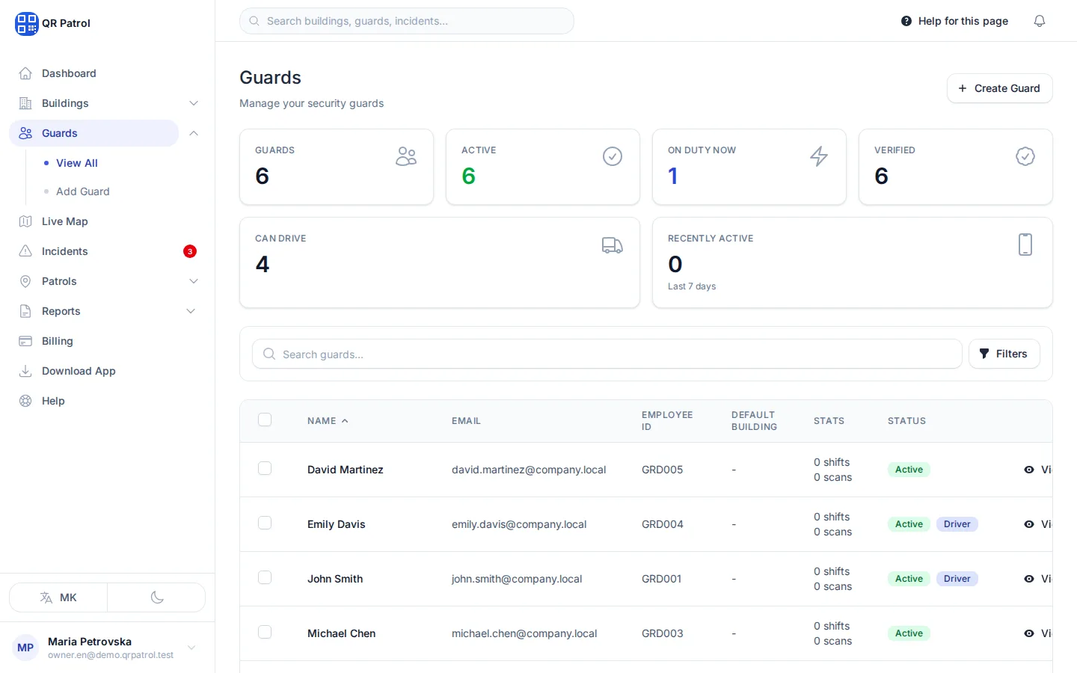
Task: Click the Live Map icon in sidebar
Action: coord(25,221)
